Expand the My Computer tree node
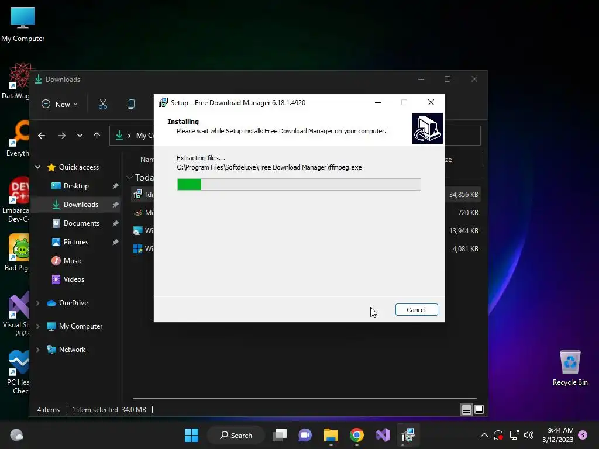Viewport: 599px width, 449px height. (x=38, y=326)
